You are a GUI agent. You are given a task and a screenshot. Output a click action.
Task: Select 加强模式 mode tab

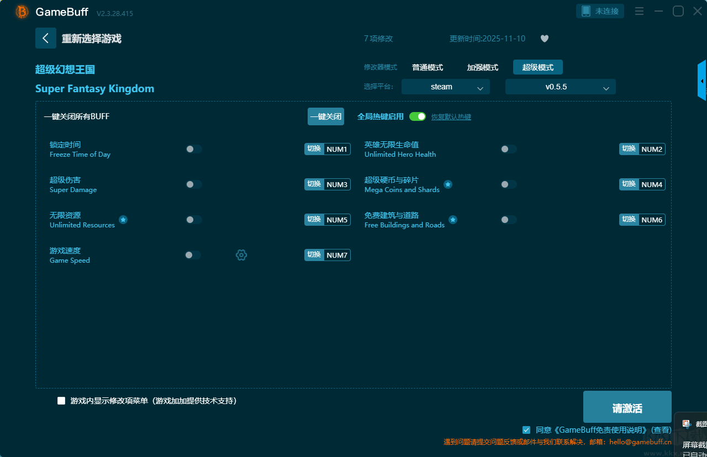click(483, 67)
